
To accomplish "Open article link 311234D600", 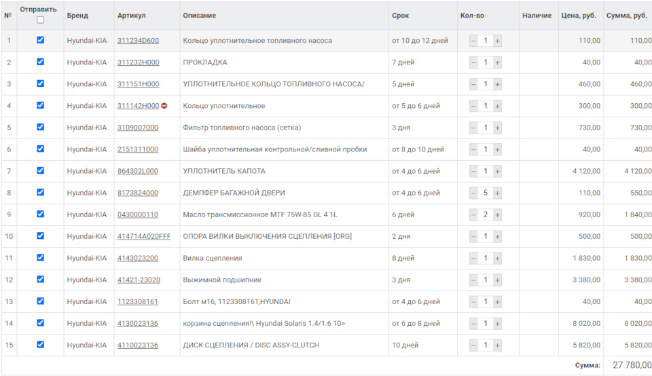I will (138, 41).
